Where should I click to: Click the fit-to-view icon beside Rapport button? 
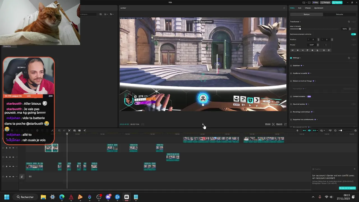pyautogui.click(x=273, y=124)
